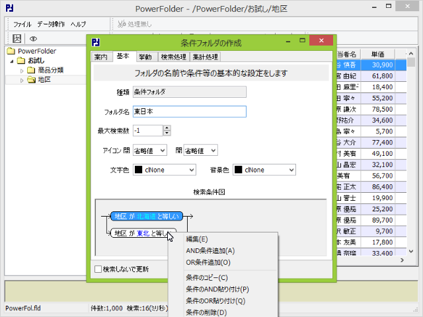
Task: Collapse the お試し tree node
Action: click(12, 61)
